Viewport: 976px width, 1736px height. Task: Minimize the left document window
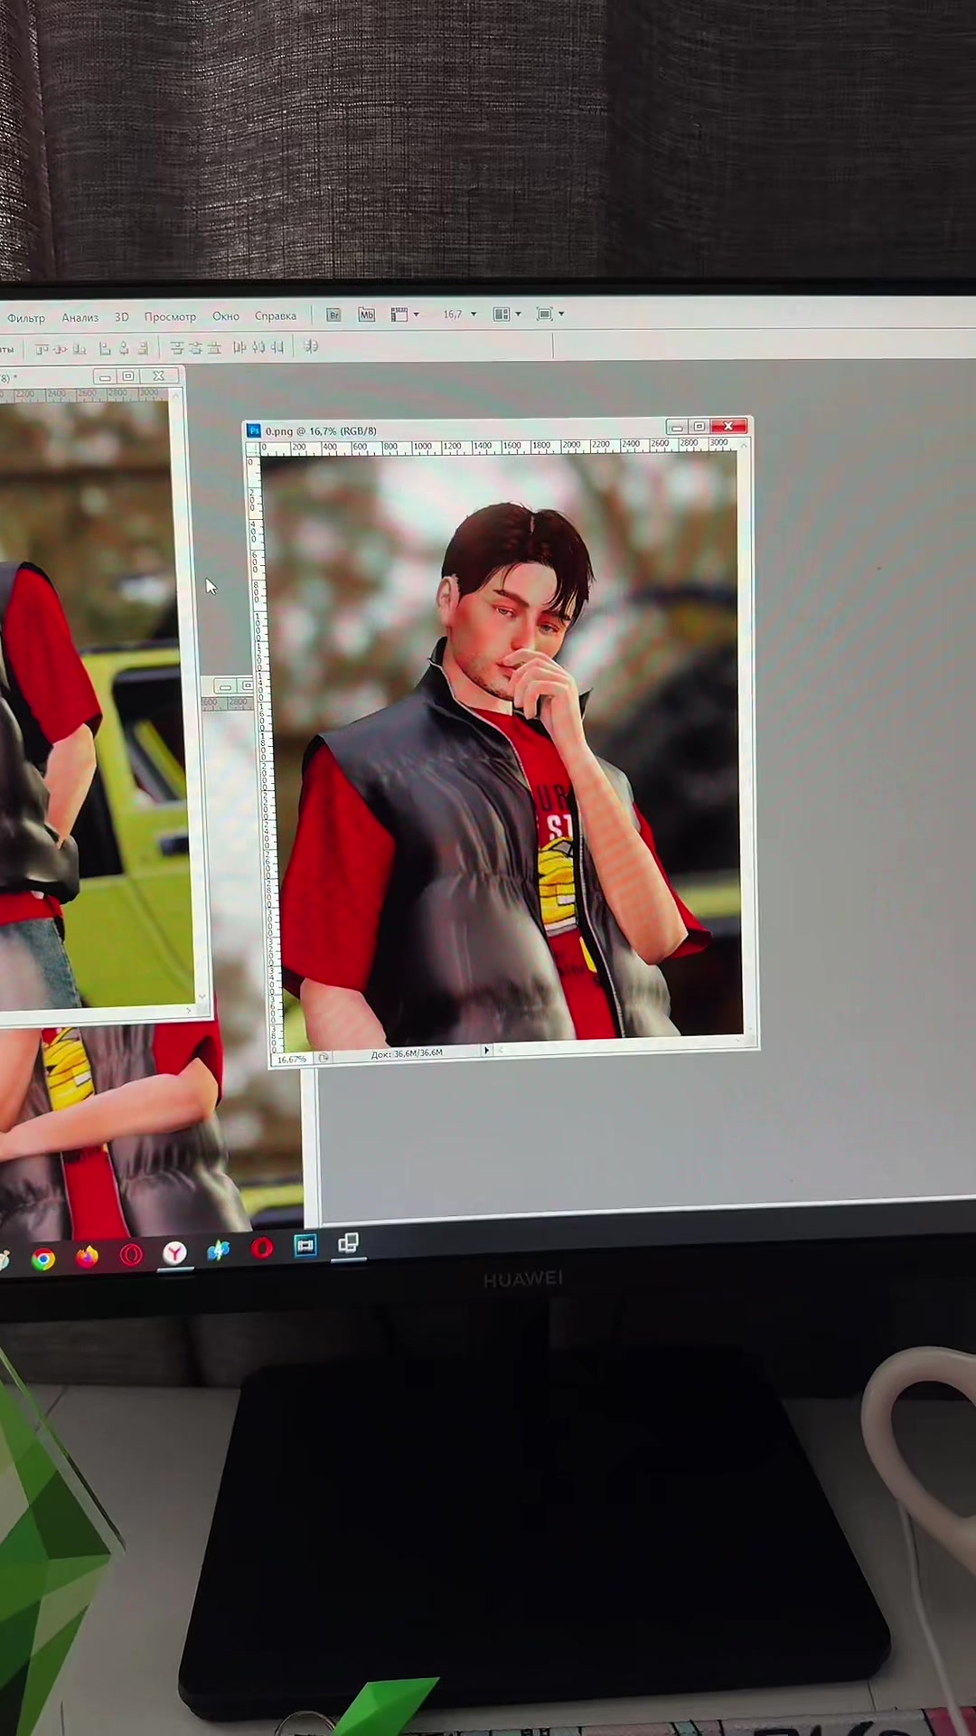tap(105, 377)
